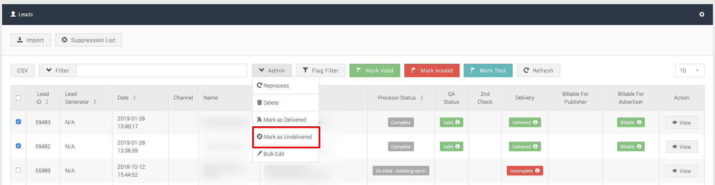Sort by Processr Status column arrows

click(x=421, y=97)
